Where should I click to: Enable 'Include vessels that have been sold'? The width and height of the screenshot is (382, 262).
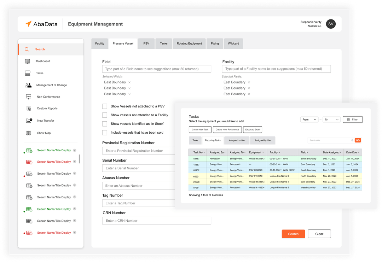[105, 133]
